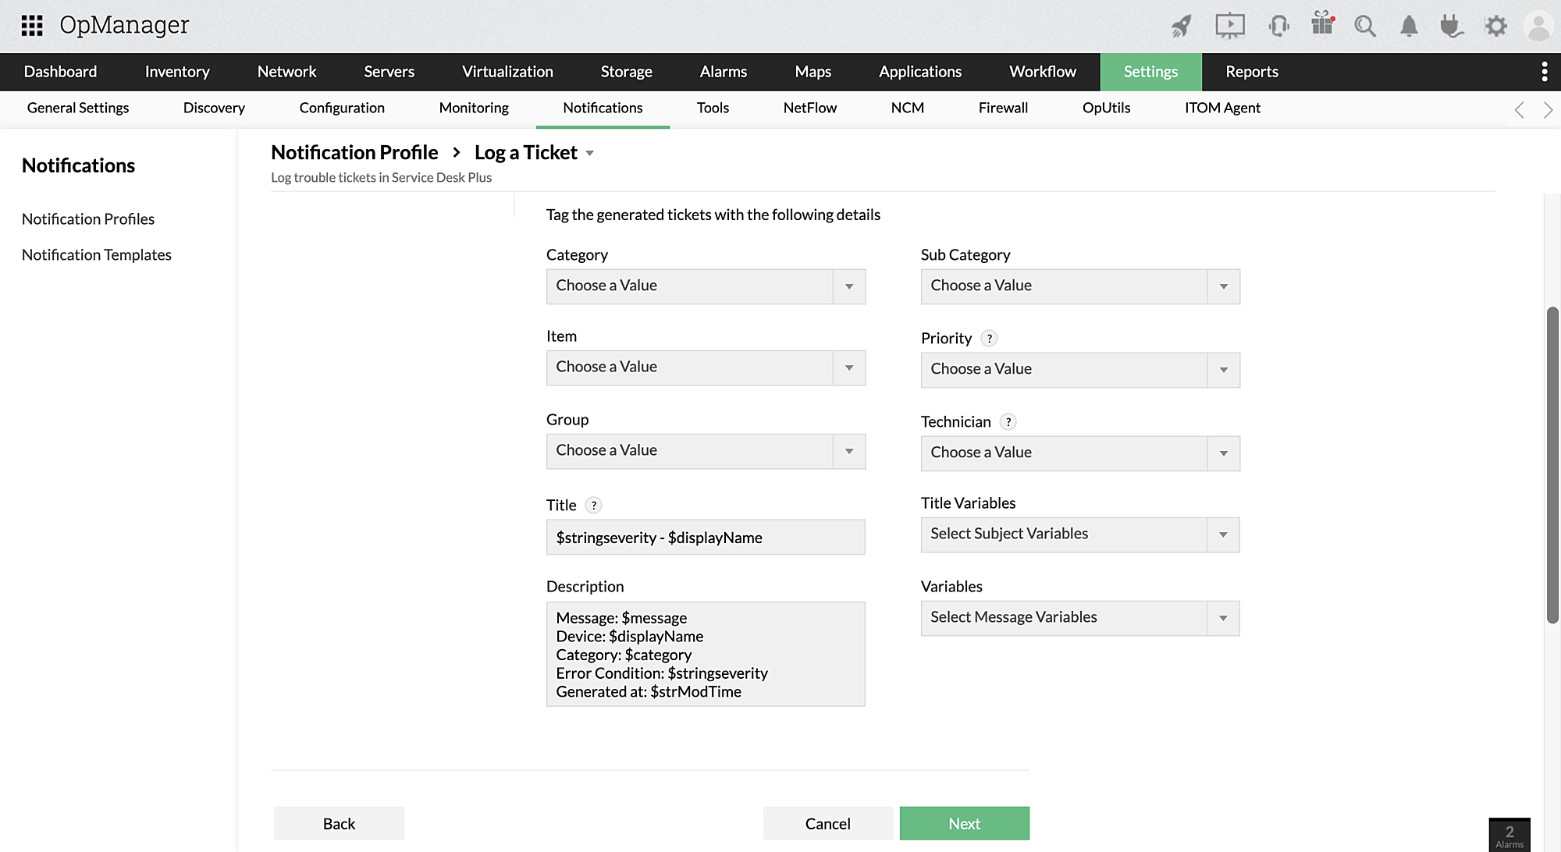Open the Technician value dropdown
The height and width of the screenshot is (852, 1561).
(1079, 453)
